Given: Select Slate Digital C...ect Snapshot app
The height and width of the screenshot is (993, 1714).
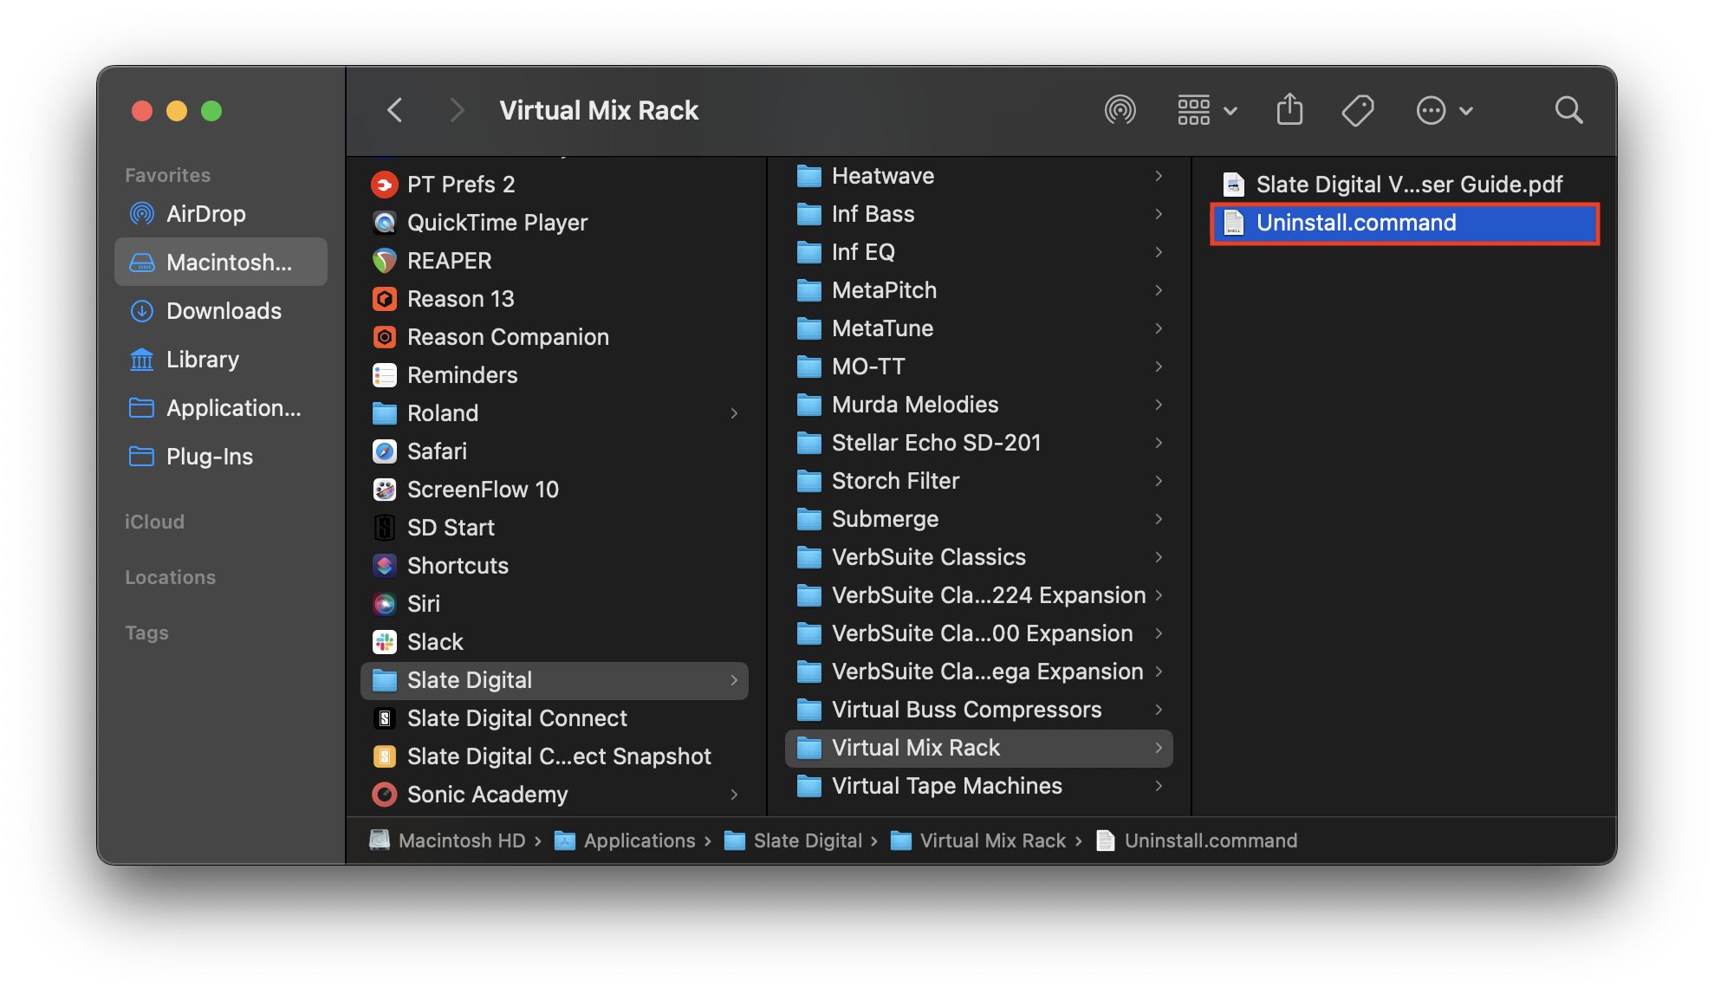Looking at the screenshot, I should 555,756.
